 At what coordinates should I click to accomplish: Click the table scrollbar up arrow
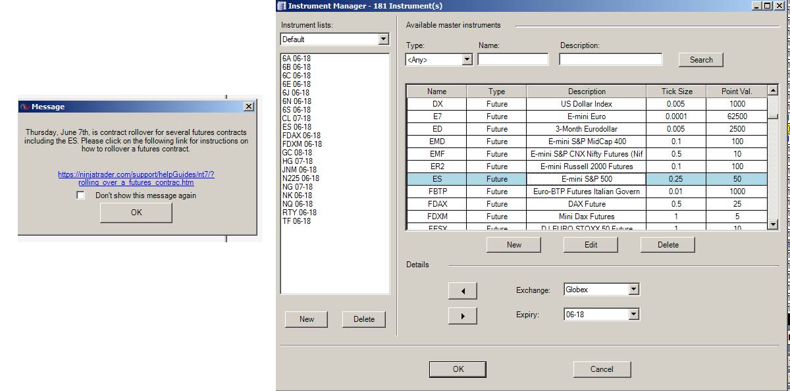click(773, 91)
